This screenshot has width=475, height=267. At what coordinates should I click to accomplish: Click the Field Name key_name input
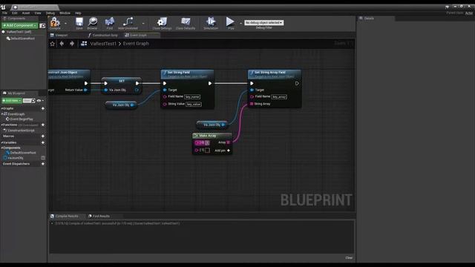pos(192,97)
